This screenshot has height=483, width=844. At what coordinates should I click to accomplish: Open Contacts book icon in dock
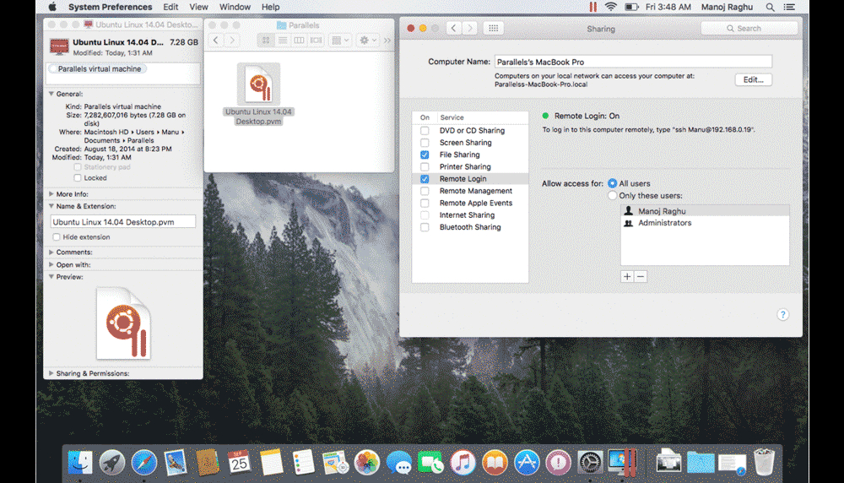208,462
